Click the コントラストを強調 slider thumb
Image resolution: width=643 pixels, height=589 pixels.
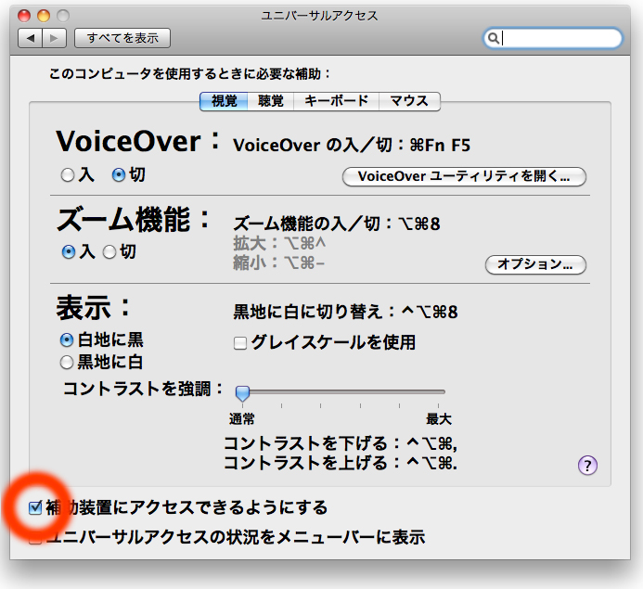pos(242,393)
